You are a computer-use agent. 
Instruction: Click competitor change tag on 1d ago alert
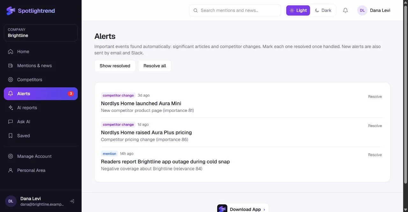tap(118, 125)
